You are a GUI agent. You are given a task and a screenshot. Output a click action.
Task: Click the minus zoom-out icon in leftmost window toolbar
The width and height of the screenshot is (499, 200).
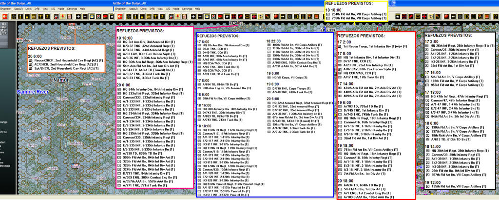[85, 16]
